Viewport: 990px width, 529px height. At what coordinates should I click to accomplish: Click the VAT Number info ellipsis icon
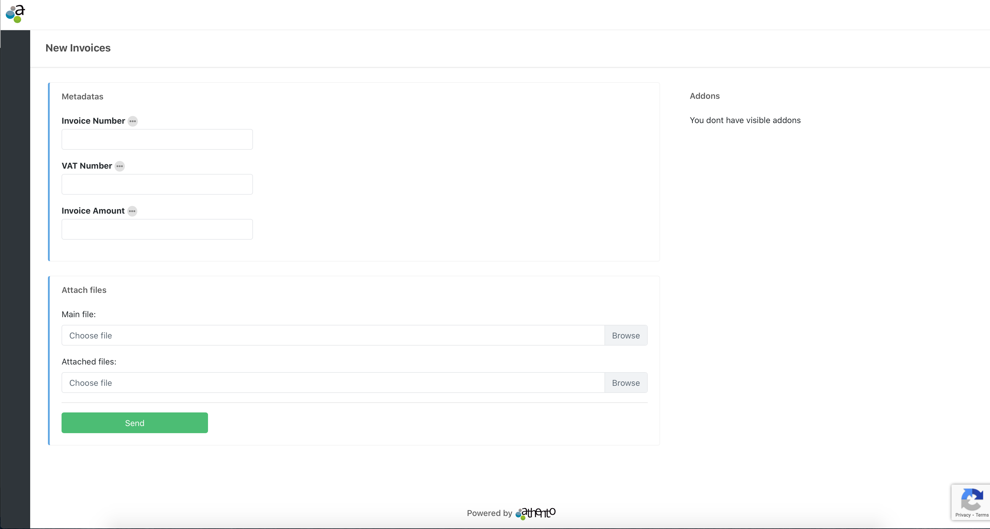pyautogui.click(x=120, y=166)
